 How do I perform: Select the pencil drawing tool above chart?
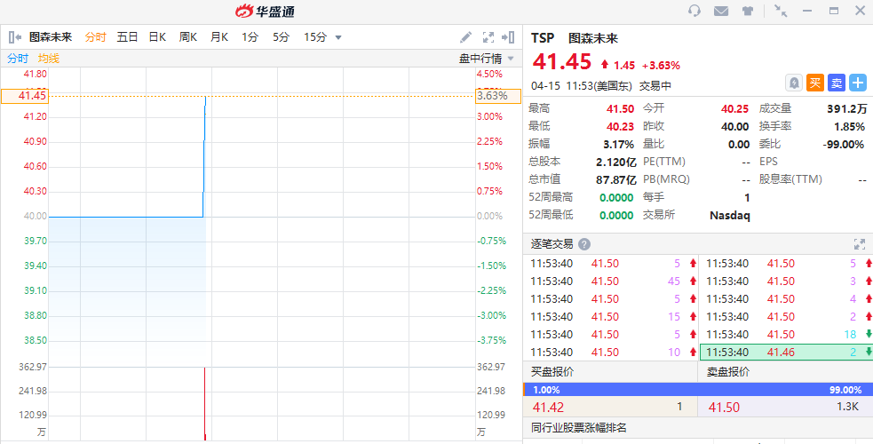coord(466,37)
